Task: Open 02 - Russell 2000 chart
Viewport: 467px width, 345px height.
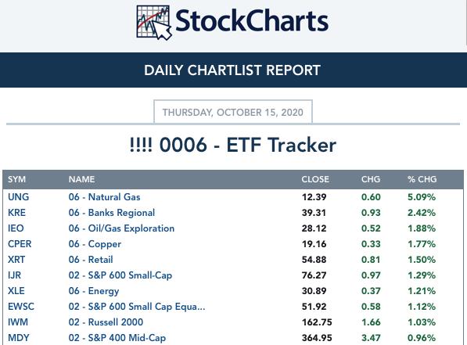Action: pyautogui.click(x=106, y=322)
